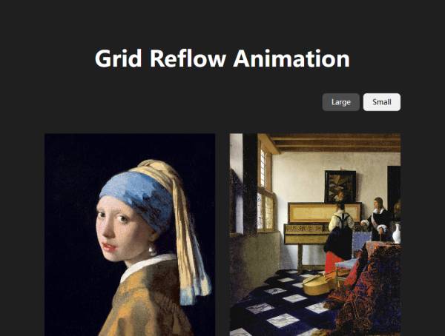Open the Music Lesson interior painting

315,235
